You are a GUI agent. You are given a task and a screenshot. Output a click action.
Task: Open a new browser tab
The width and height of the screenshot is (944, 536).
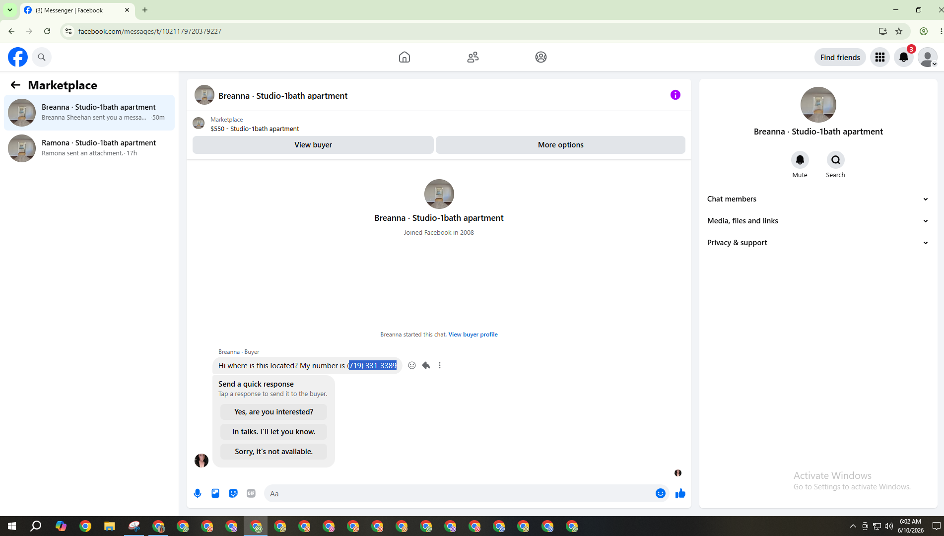[x=145, y=10]
